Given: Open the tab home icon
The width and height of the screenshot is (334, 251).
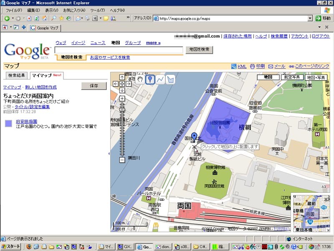Looking at the screenshot, I should coord(5,27).
